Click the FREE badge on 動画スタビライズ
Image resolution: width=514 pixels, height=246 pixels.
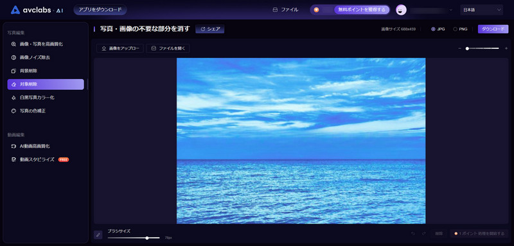pyautogui.click(x=64, y=159)
